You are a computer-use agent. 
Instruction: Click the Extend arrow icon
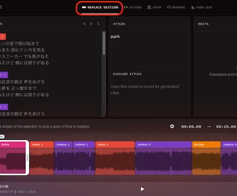pos(126,7)
